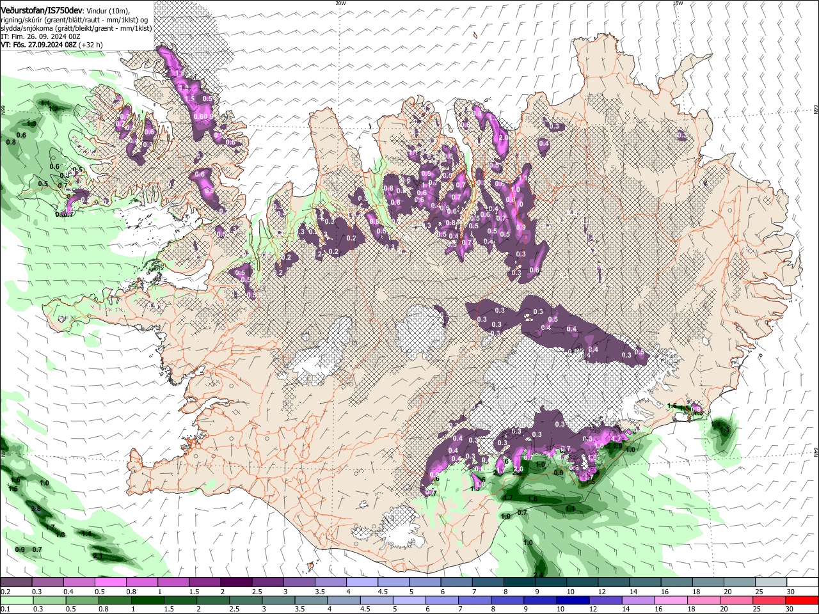Click the crimson 25 swatch in lower legend row
The width and height of the screenshot is (819, 614).
[769, 600]
